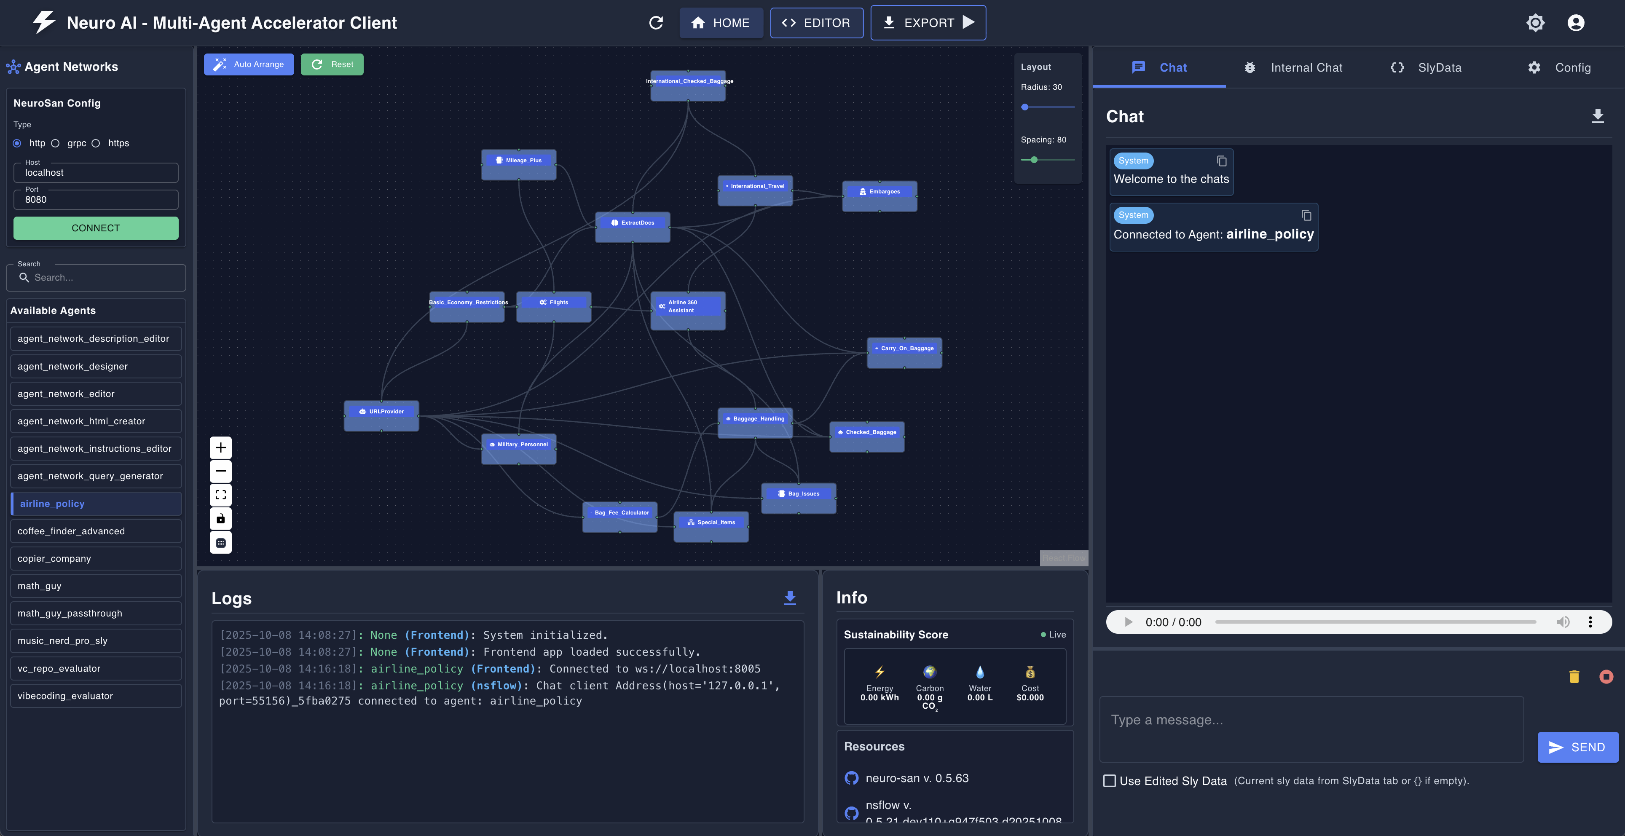
Task: Adjust the Spacing slider in the Layout panel
Action: [1035, 160]
